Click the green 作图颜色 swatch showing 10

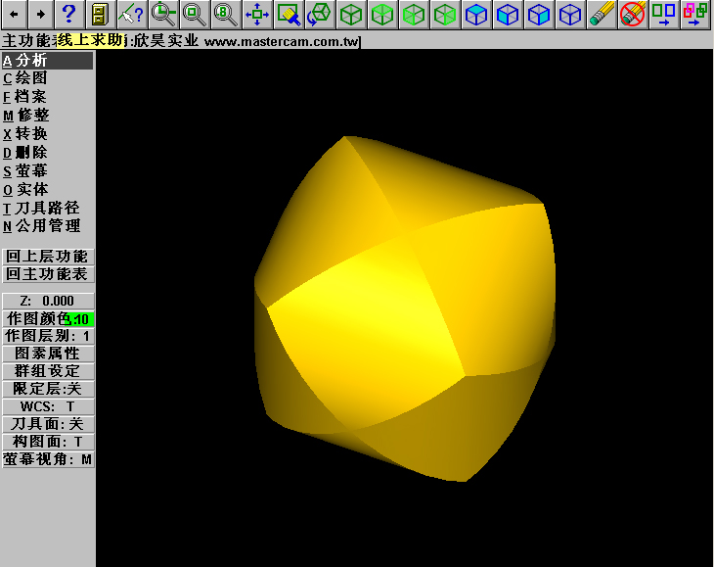tap(79, 319)
